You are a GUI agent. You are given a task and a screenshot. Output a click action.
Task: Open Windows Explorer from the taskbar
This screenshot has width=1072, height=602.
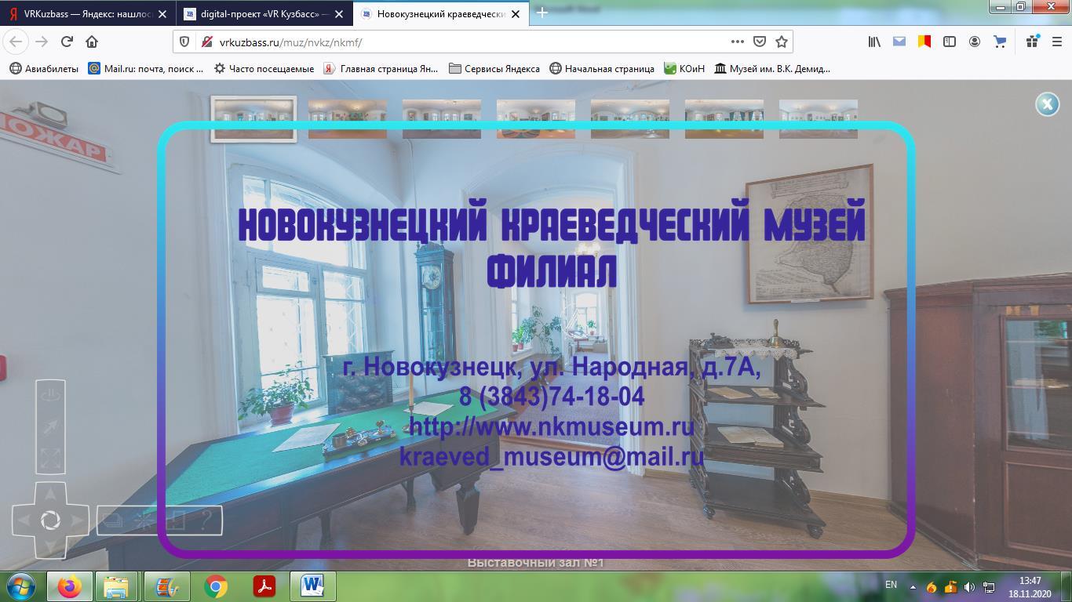point(116,586)
